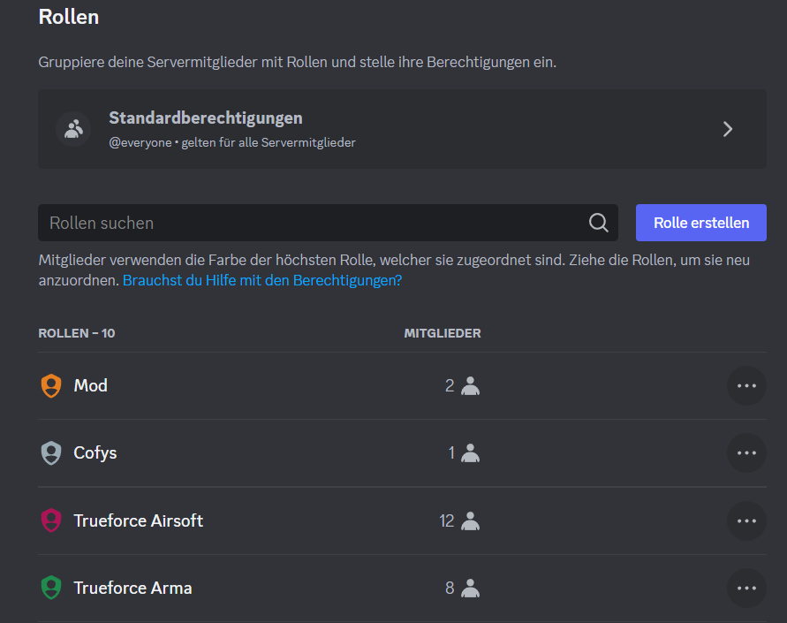Open more options for Trueforce Arma
This screenshot has height=623, width=787.
(746, 588)
